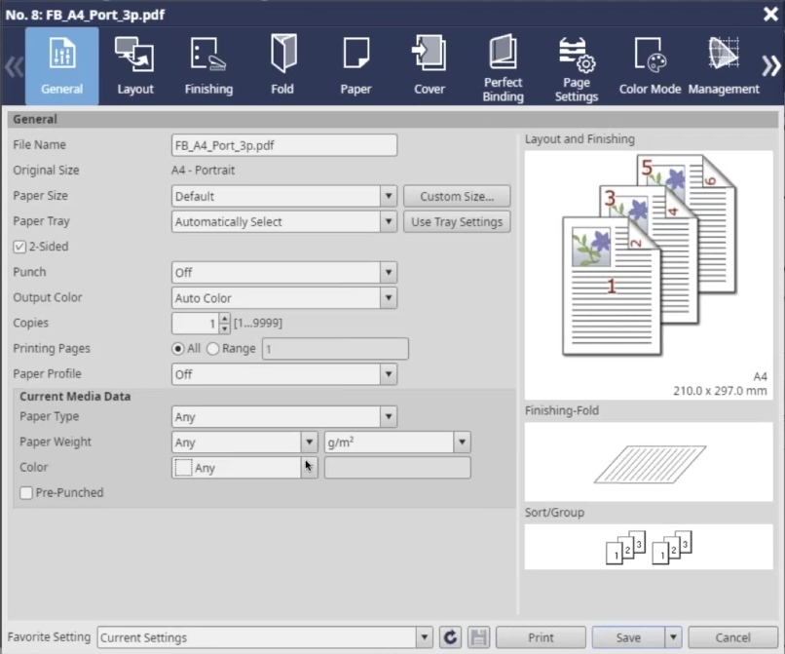Uncheck the 2-Sided checkbox

click(19, 248)
